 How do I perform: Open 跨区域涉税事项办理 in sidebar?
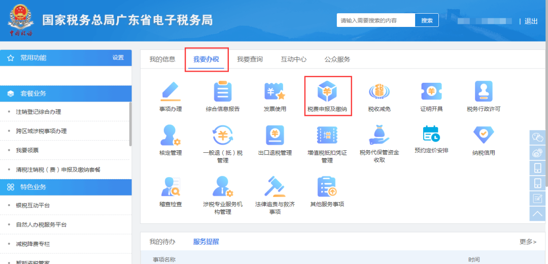(x=41, y=131)
